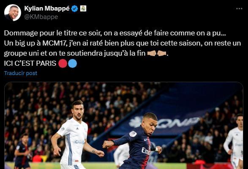Click the left-facing fist emoji

pyautogui.click(x=162, y=54)
